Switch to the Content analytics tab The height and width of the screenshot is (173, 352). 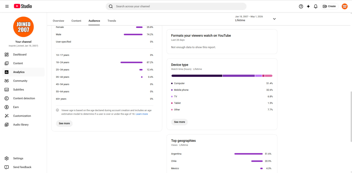click(76, 21)
